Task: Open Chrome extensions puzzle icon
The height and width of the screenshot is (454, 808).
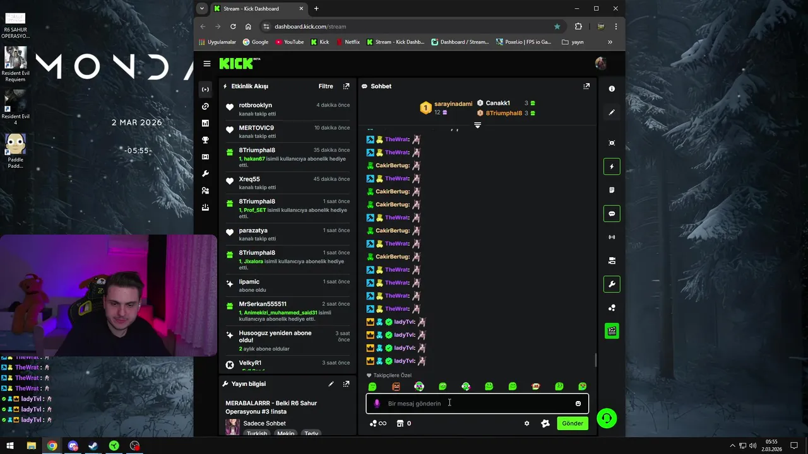Action: point(578,26)
